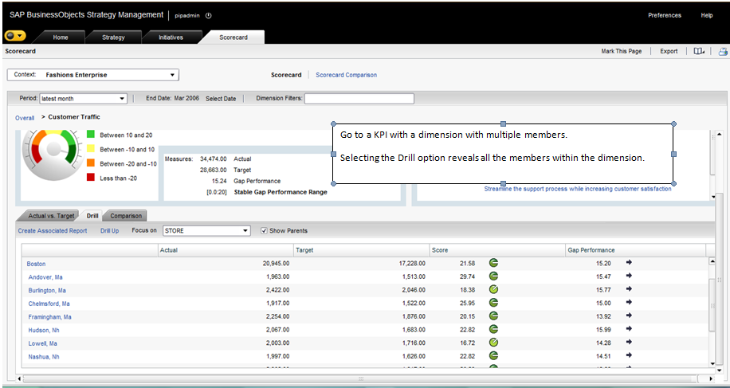
Task: Click the Target column header
Action: tap(362, 250)
